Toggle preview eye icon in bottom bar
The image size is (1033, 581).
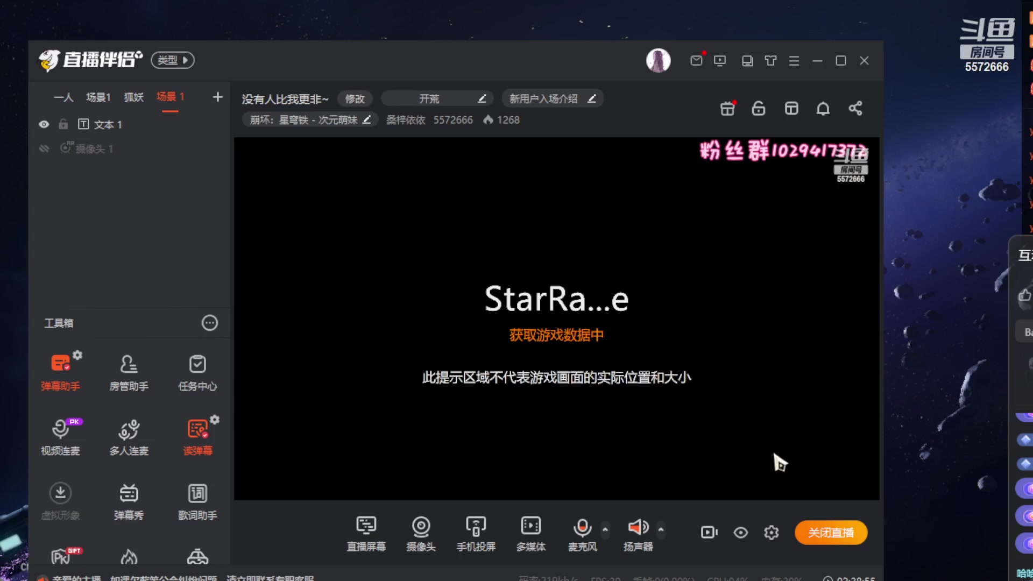(x=741, y=533)
